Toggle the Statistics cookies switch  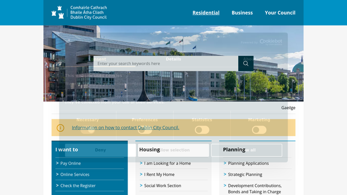click(202, 130)
